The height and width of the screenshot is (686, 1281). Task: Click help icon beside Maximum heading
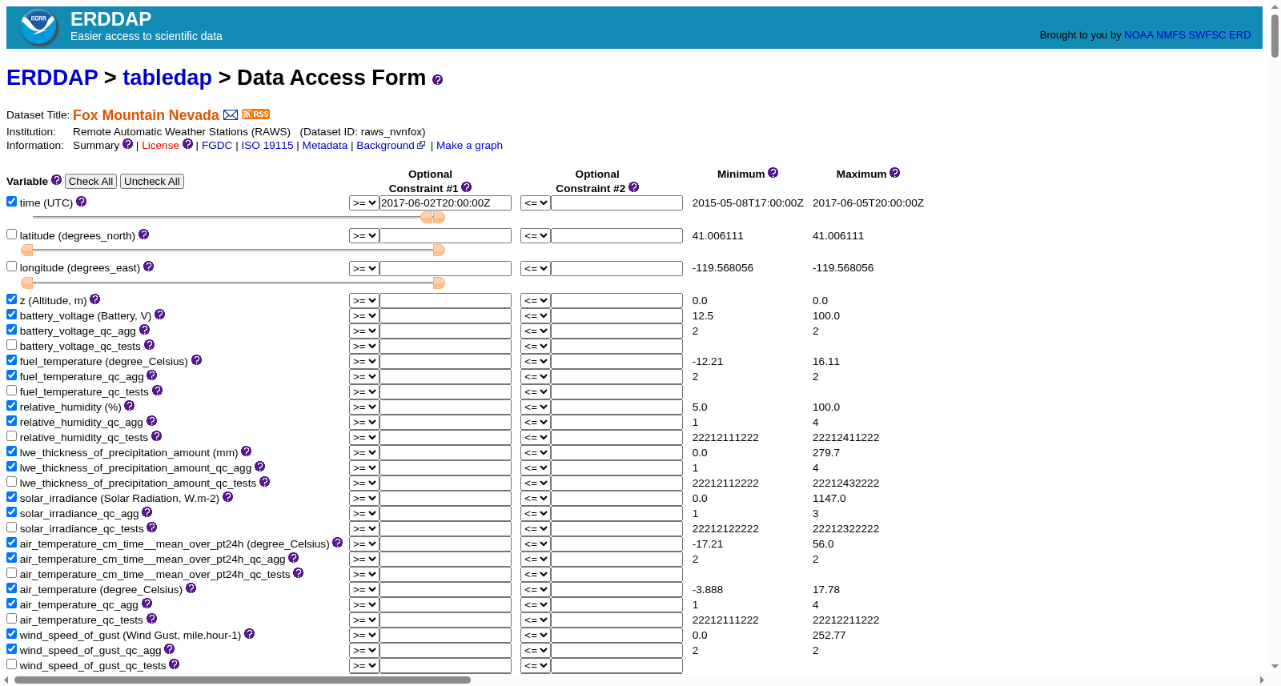pos(895,173)
